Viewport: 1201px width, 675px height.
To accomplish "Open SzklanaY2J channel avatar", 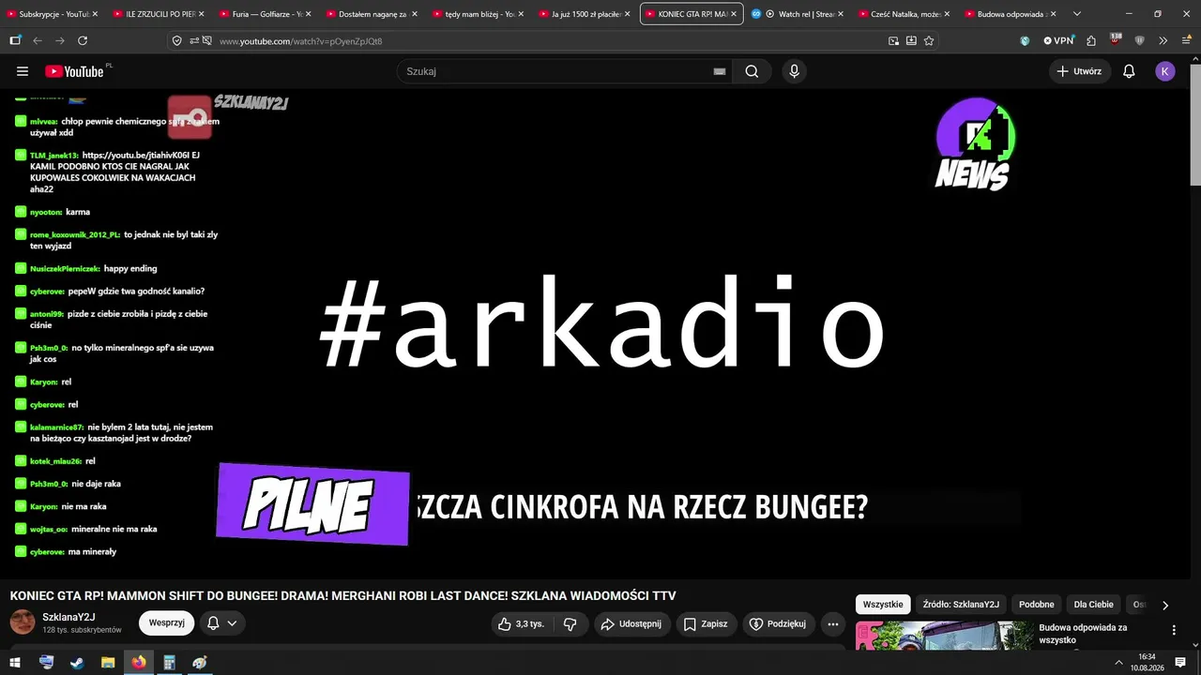I will tap(23, 622).
